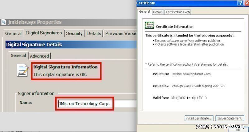The width and height of the screenshot is (249, 132).
Task: Select the General tab in Certificate dialog
Action: click(144, 12)
